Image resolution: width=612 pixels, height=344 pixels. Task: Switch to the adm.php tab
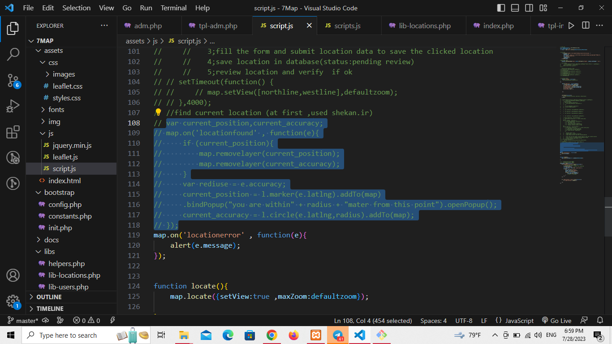pyautogui.click(x=149, y=26)
